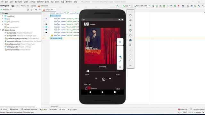Expand the res folder
The width and height of the screenshot is (205, 115).
click(3, 24)
